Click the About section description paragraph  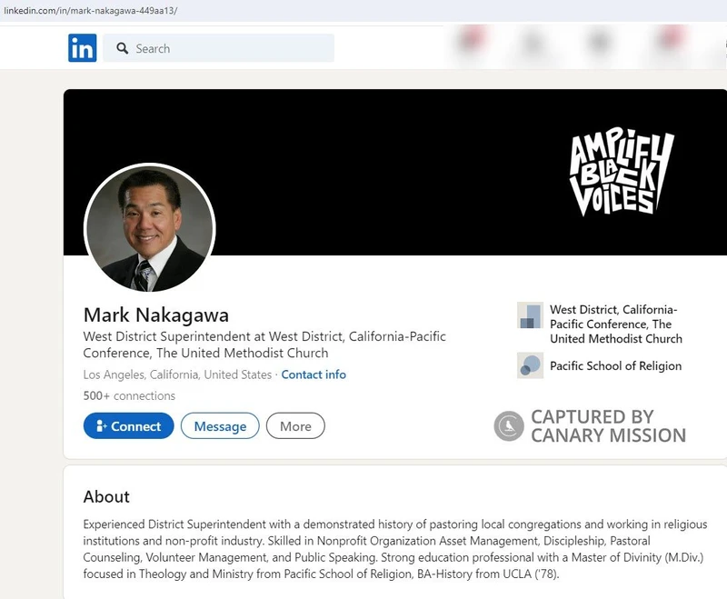(x=395, y=549)
